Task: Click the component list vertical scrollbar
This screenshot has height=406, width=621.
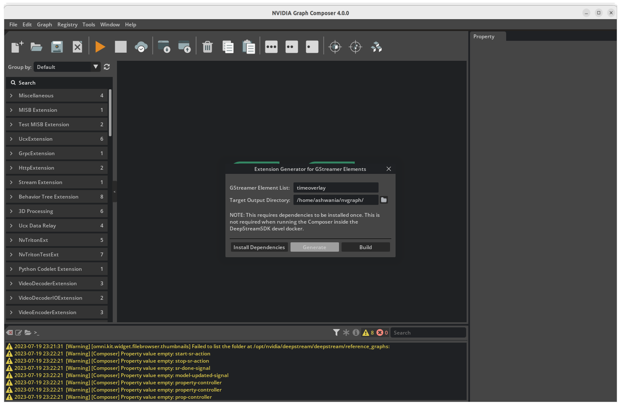Action: click(110, 113)
